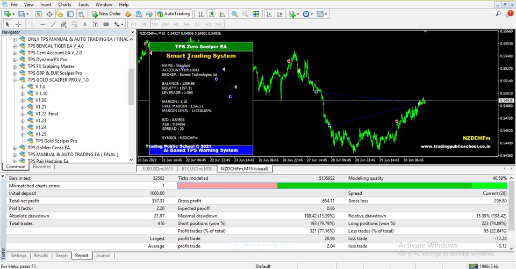
Task: Click the chart shift triangle marker atop chart
Action: [x=425, y=32]
